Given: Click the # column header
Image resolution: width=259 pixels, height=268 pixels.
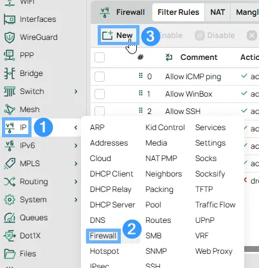Looking at the screenshot, I should pyautogui.click(x=140, y=57).
